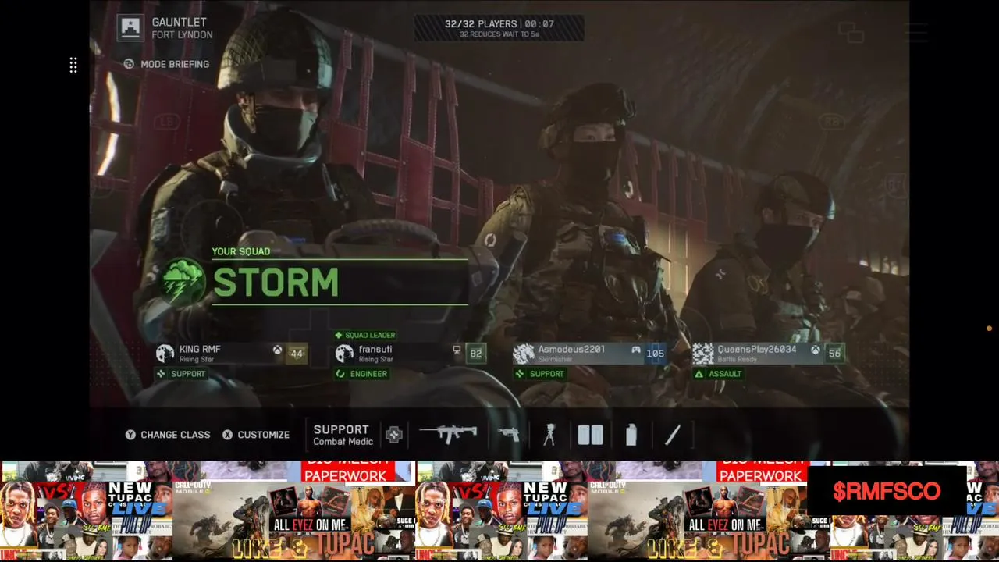Choose Change Class
Viewport: 999px width, 562px height.
coord(168,435)
